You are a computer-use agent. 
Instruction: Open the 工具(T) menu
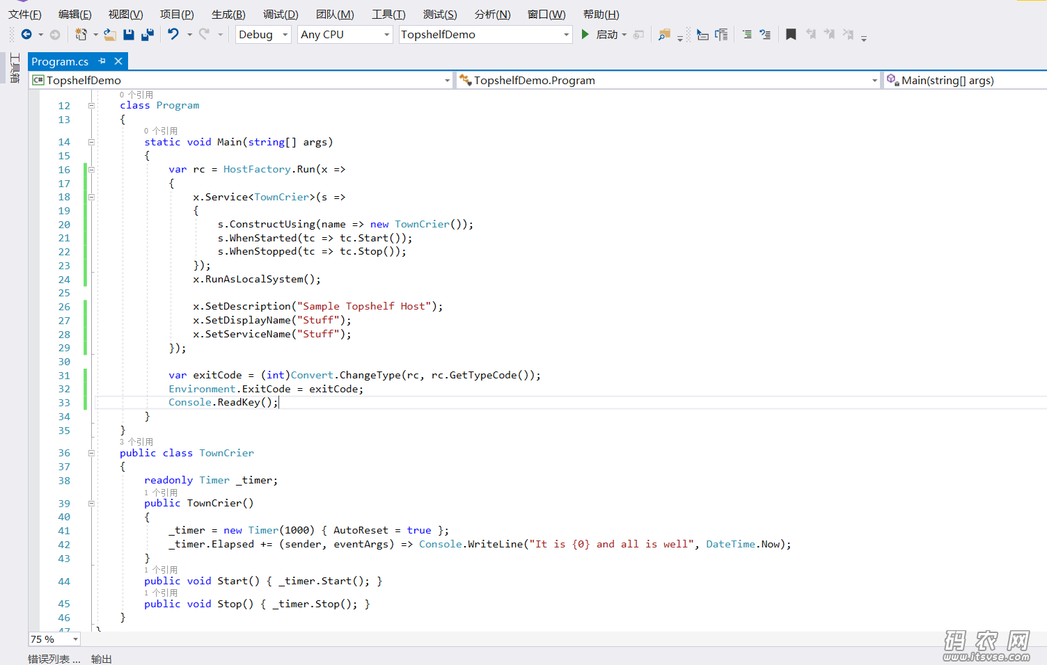point(388,14)
